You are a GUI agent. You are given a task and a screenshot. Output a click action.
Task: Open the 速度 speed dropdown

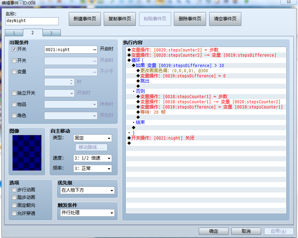93,158
